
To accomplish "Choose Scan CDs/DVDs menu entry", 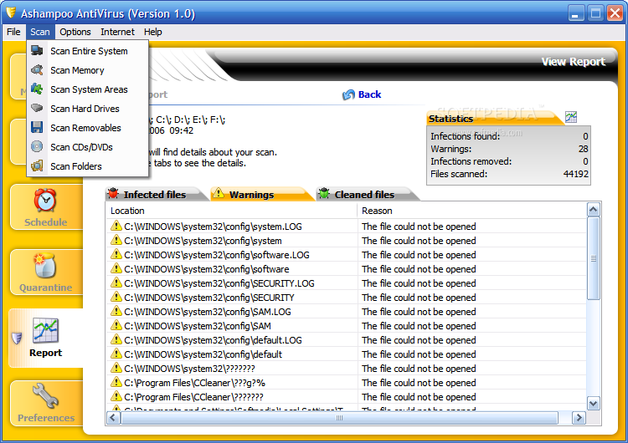I will tap(88, 147).
